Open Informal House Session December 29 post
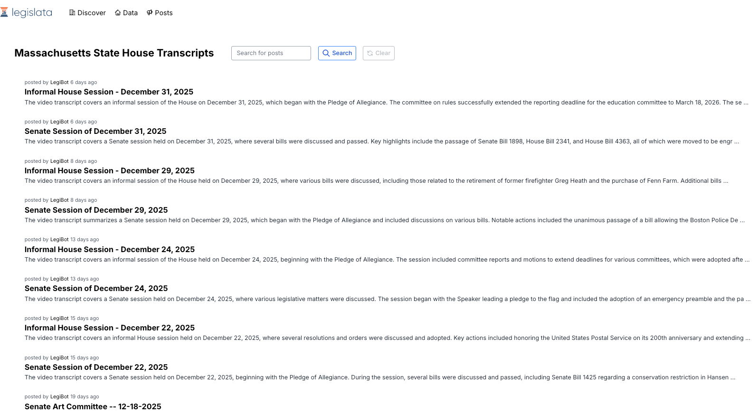This screenshot has width=756, height=414. (x=109, y=171)
